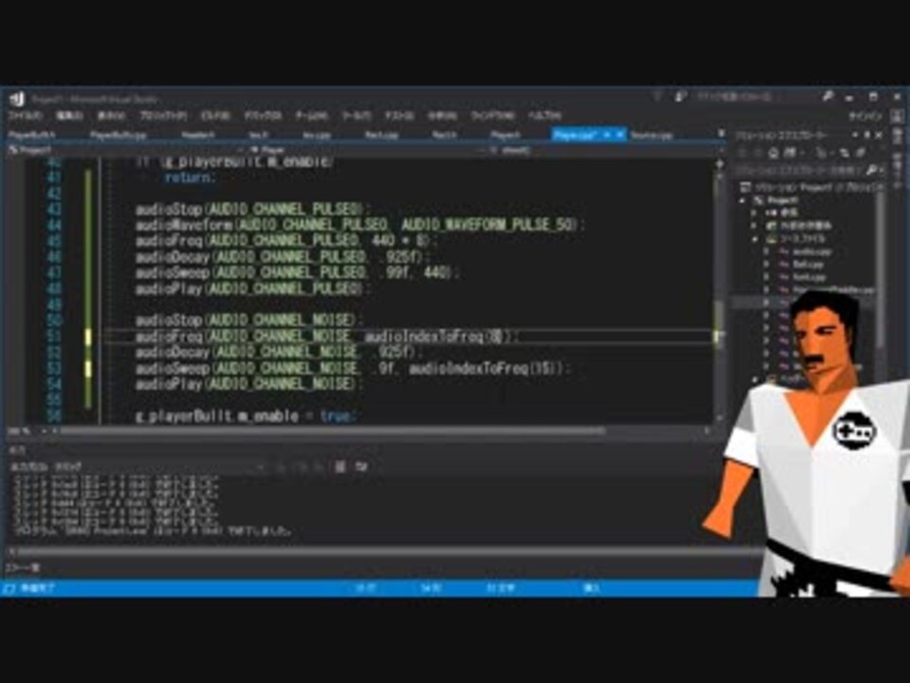This screenshot has height=683, width=910.
Task: Close the Solution Explorer panel
Action: [880, 136]
